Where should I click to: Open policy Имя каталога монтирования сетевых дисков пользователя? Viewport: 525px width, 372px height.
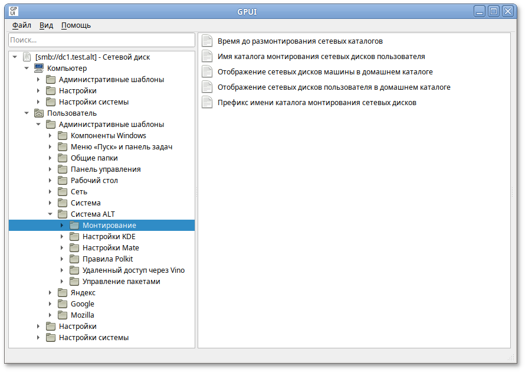(321, 56)
